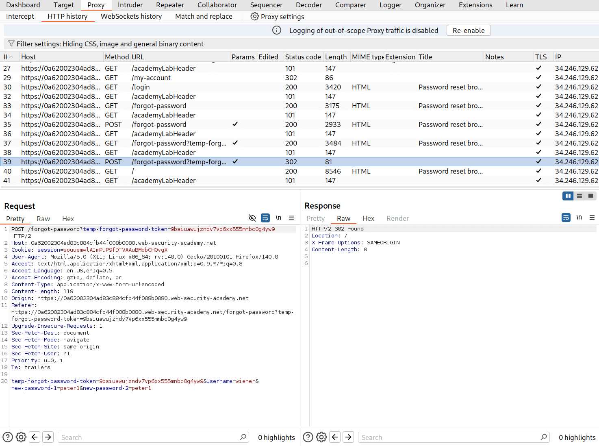Image resolution: width=599 pixels, height=446 pixels.
Task: Hide request headers using the eye-slash icon
Action: [x=252, y=218]
